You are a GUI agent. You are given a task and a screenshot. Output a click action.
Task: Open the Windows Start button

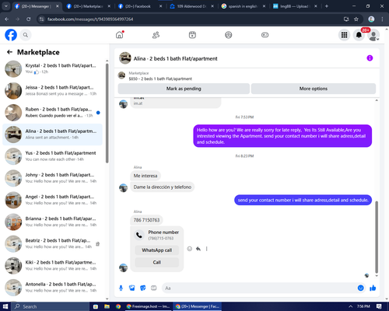pos(5,306)
